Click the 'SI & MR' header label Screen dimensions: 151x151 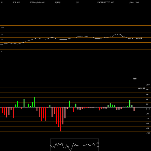point(16,2)
